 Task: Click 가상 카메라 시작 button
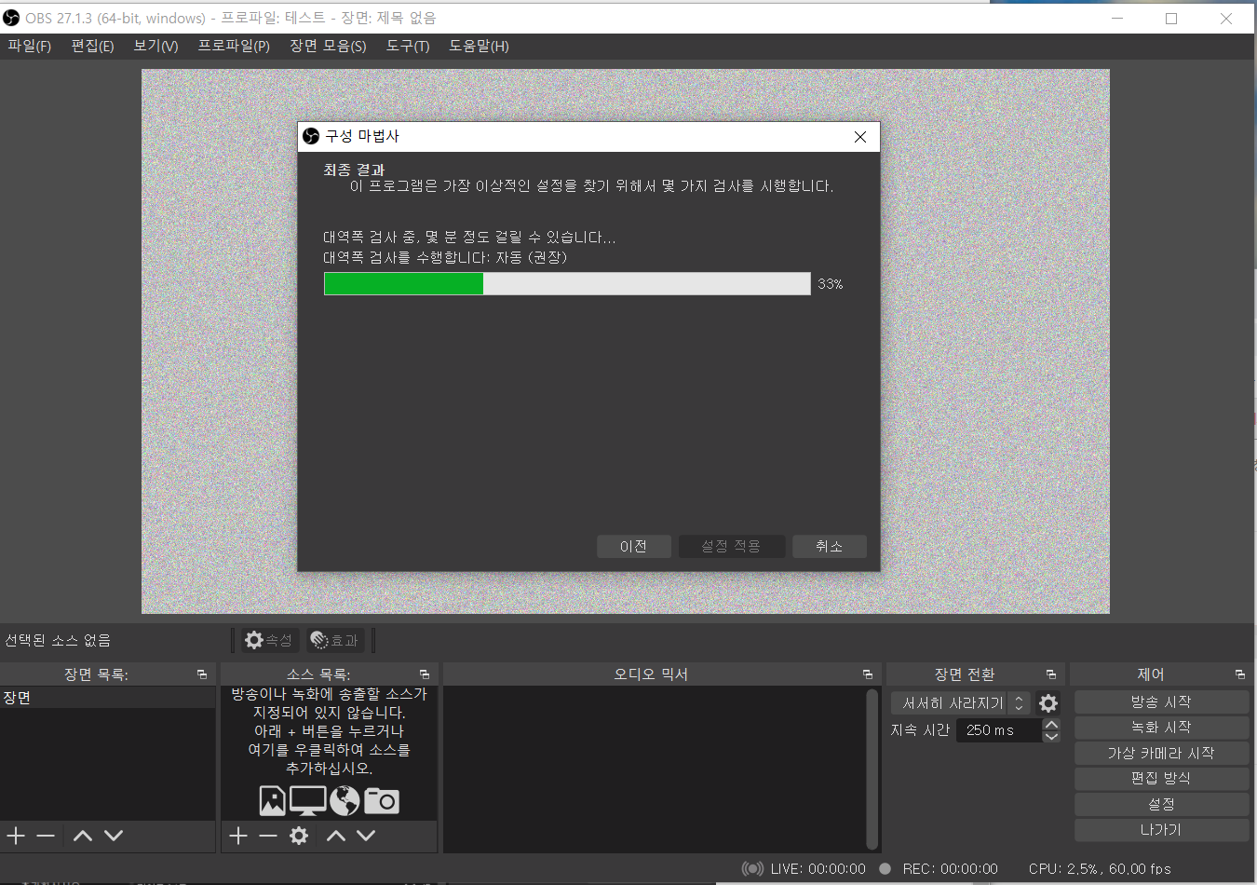tap(1161, 753)
